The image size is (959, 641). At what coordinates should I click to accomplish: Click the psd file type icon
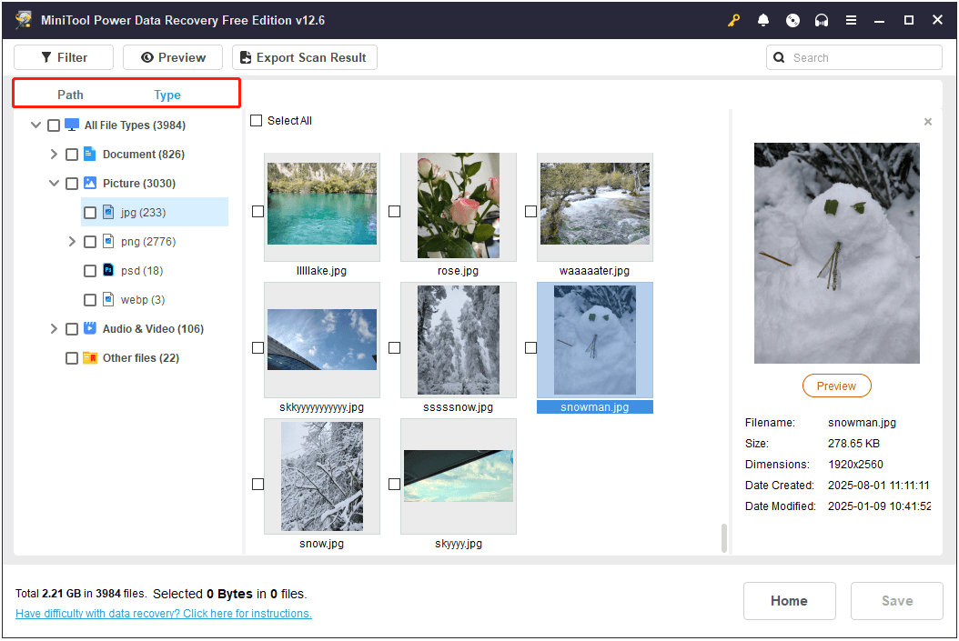(108, 271)
